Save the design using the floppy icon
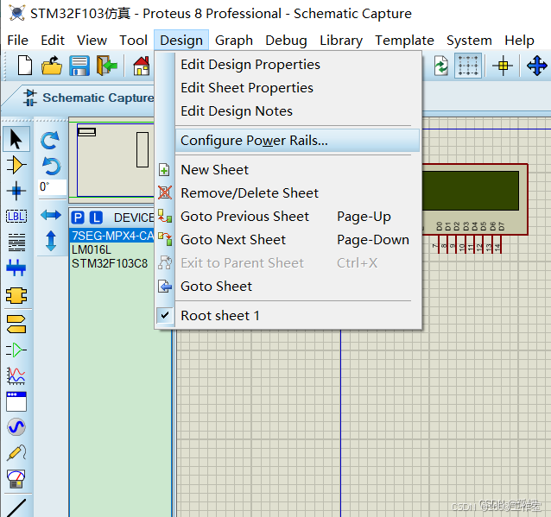This screenshot has height=517, width=551. pyautogui.click(x=79, y=66)
